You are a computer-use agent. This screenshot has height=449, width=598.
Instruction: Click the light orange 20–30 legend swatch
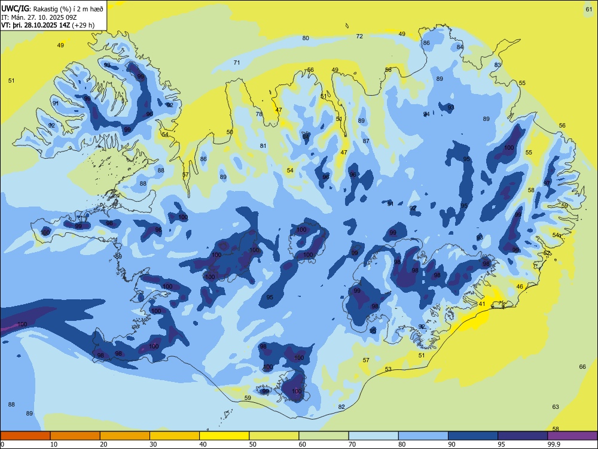(x=125, y=436)
